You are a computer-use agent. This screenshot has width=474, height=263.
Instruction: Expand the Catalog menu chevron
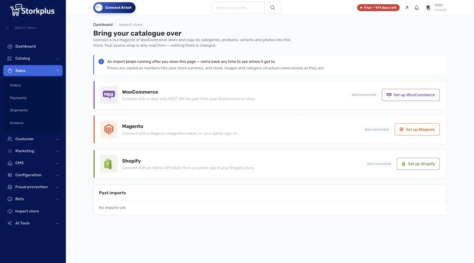coord(58,59)
